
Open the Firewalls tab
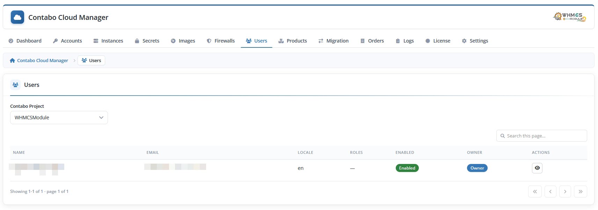tap(221, 41)
